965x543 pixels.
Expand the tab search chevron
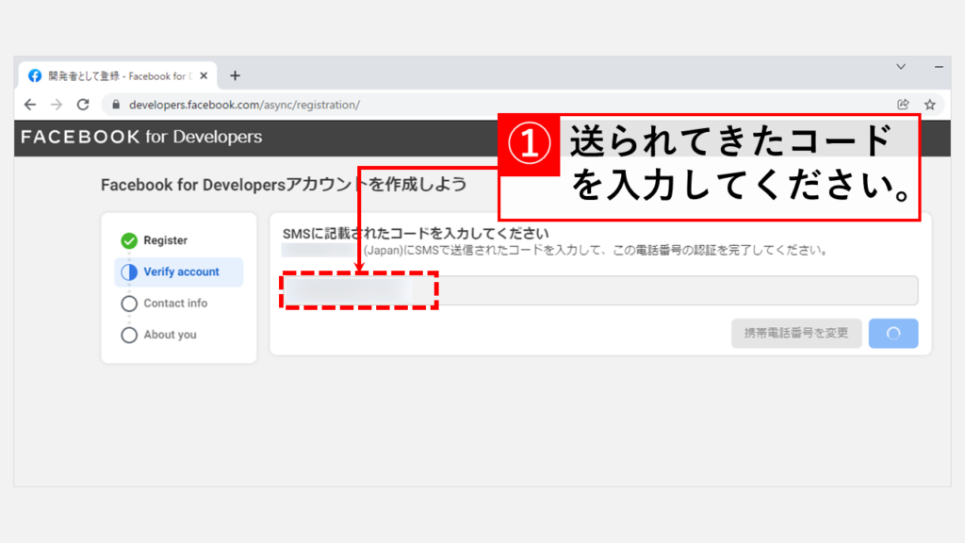point(901,67)
